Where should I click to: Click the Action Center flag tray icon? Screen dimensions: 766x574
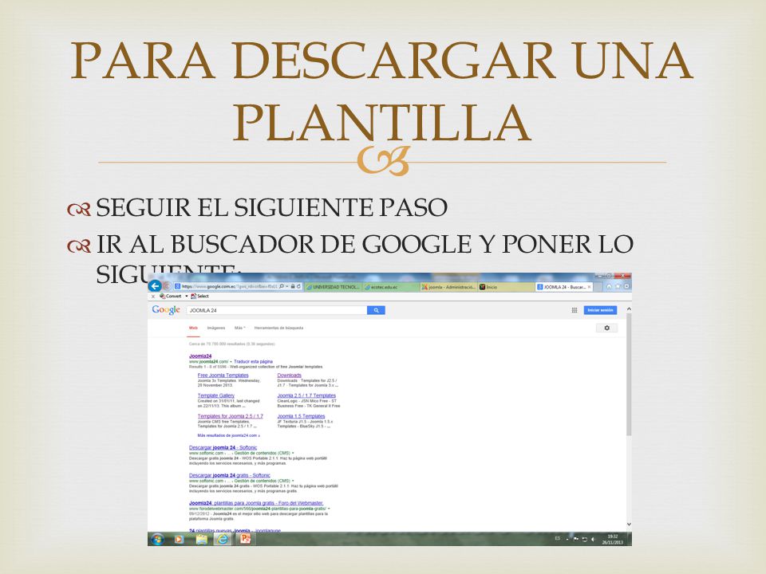click(576, 540)
